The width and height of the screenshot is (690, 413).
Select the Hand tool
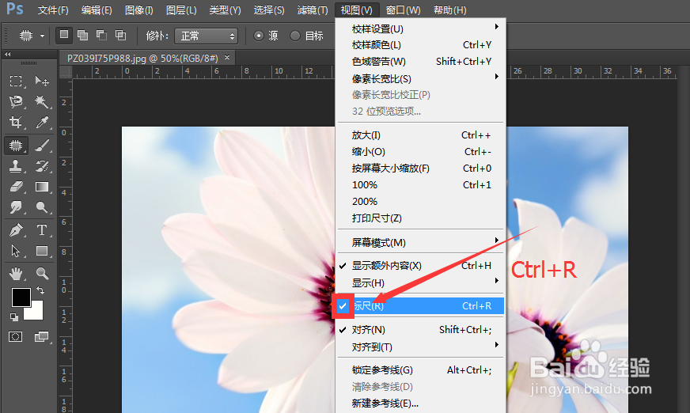[x=16, y=274]
